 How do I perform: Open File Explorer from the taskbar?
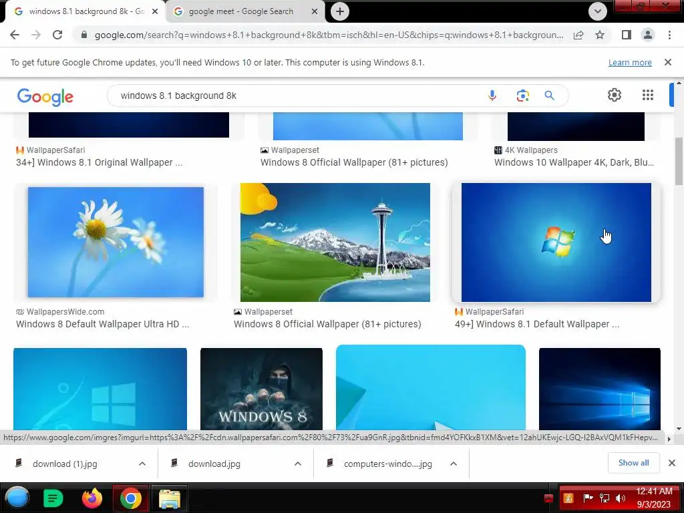(x=170, y=498)
